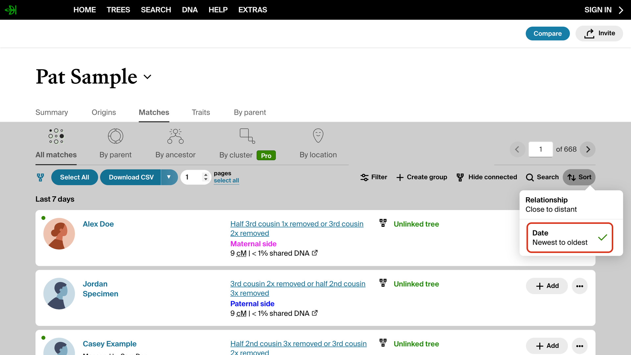Switch to the Traits tab

[x=201, y=112]
